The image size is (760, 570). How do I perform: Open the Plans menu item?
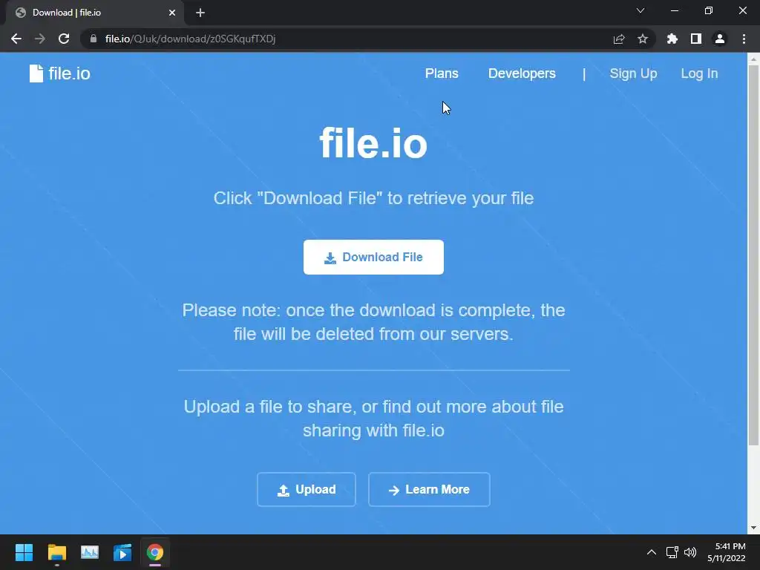click(442, 73)
